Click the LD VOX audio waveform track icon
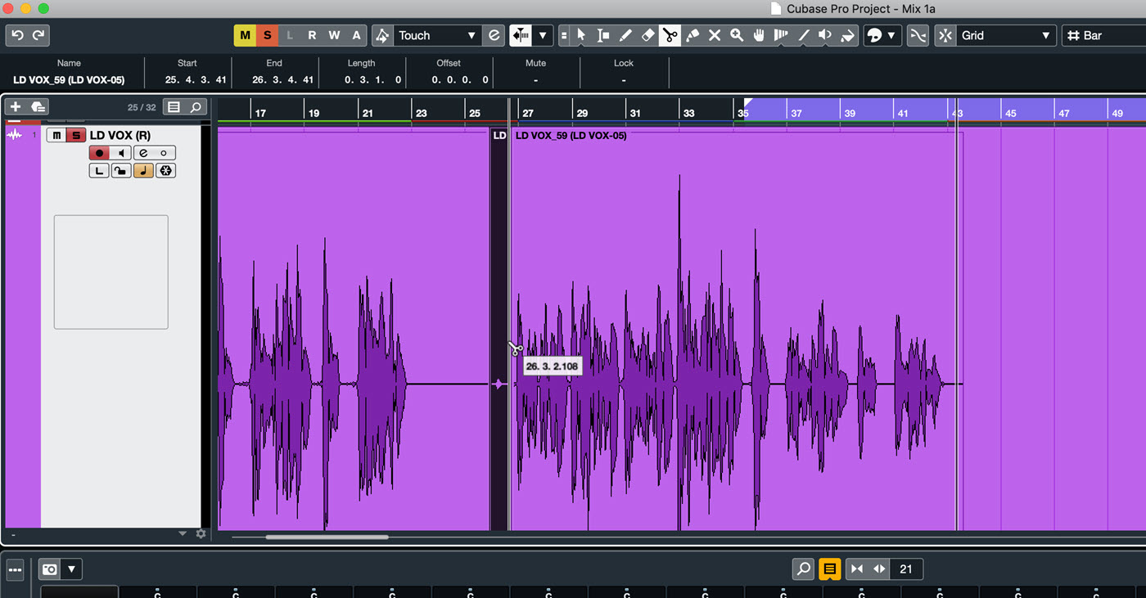Viewport: 1146px width, 598px height. coord(14,135)
